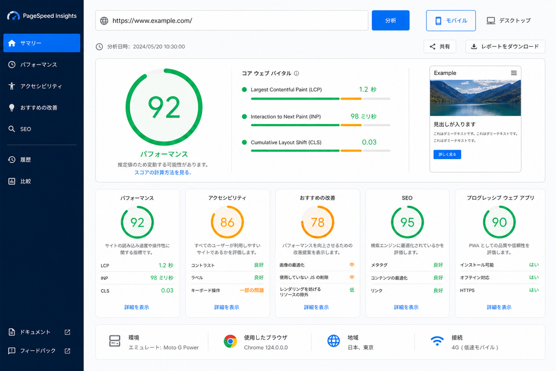Click the 95 gauge in the SEO card

click(x=408, y=222)
